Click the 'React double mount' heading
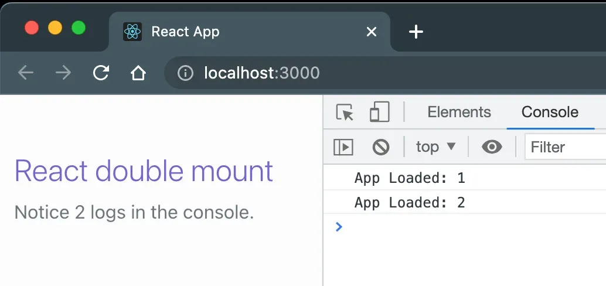This screenshot has height=286, width=606. coord(144,171)
